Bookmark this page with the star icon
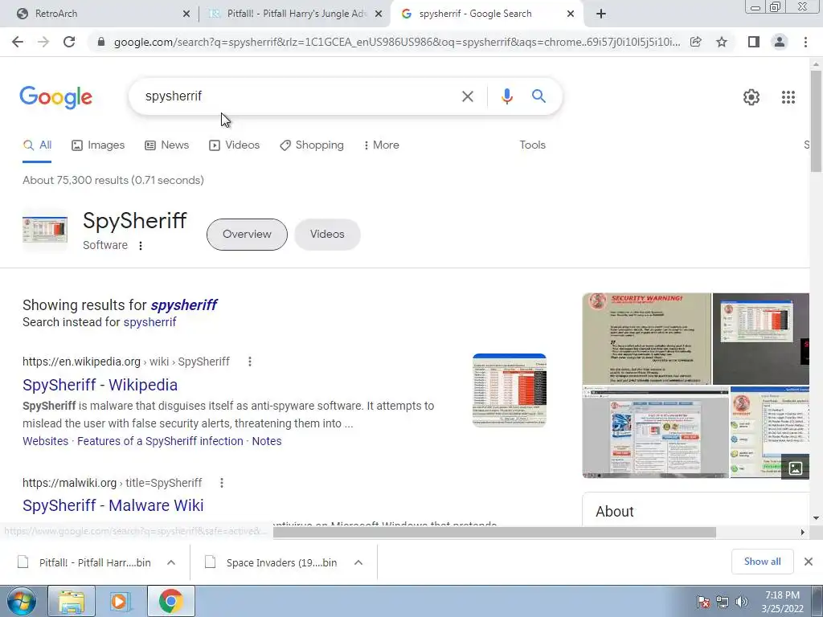 click(722, 42)
